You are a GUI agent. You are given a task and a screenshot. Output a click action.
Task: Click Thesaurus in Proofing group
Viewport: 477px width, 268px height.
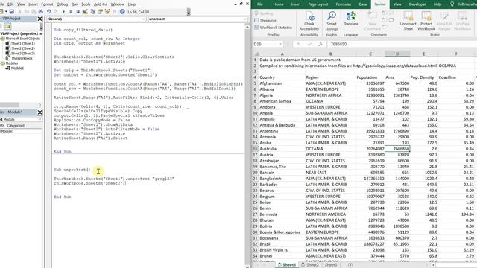pyautogui.click(x=265, y=20)
